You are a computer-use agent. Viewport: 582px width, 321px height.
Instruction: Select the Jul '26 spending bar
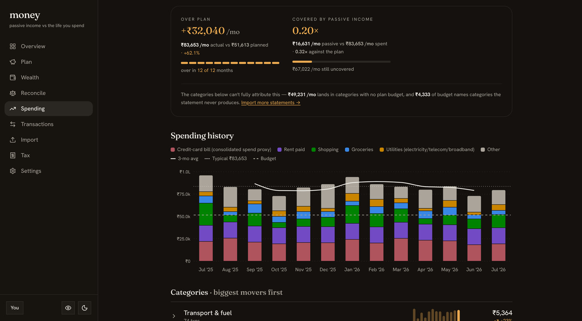498,226
